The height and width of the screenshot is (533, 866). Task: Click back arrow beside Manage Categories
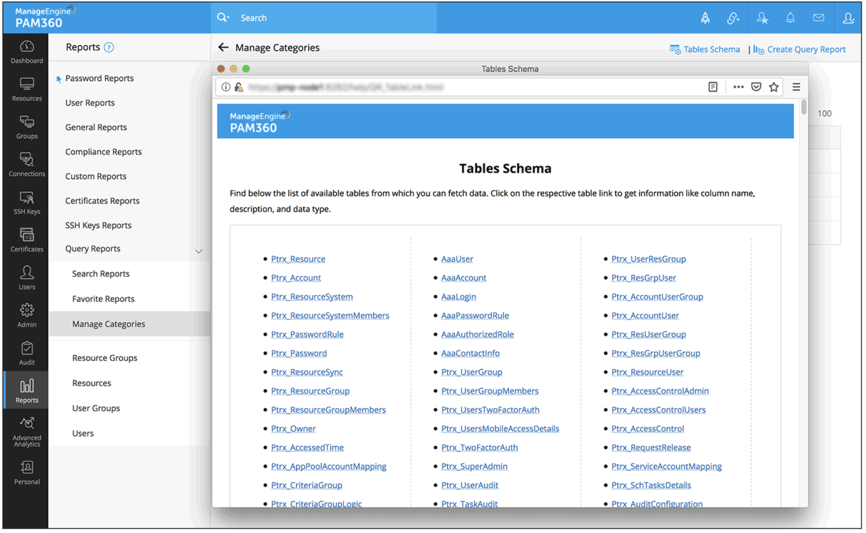click(x=223, y=47)
